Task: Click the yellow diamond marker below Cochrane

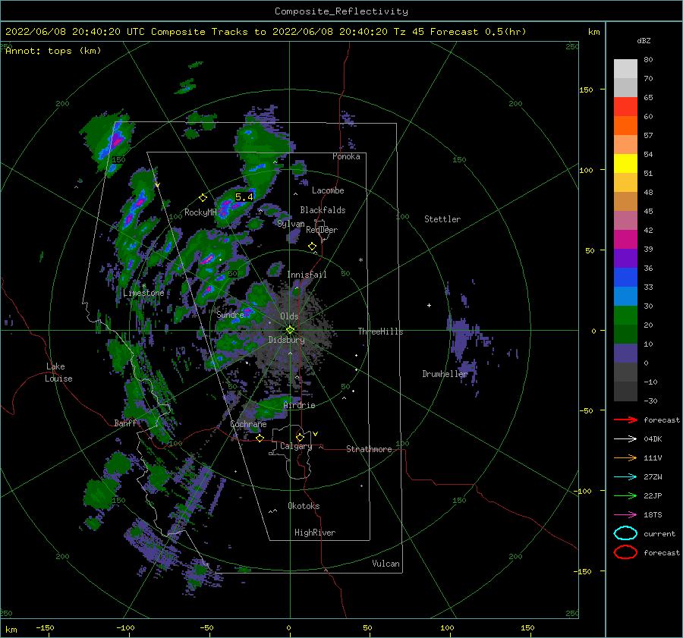Action: pos(260,438)
